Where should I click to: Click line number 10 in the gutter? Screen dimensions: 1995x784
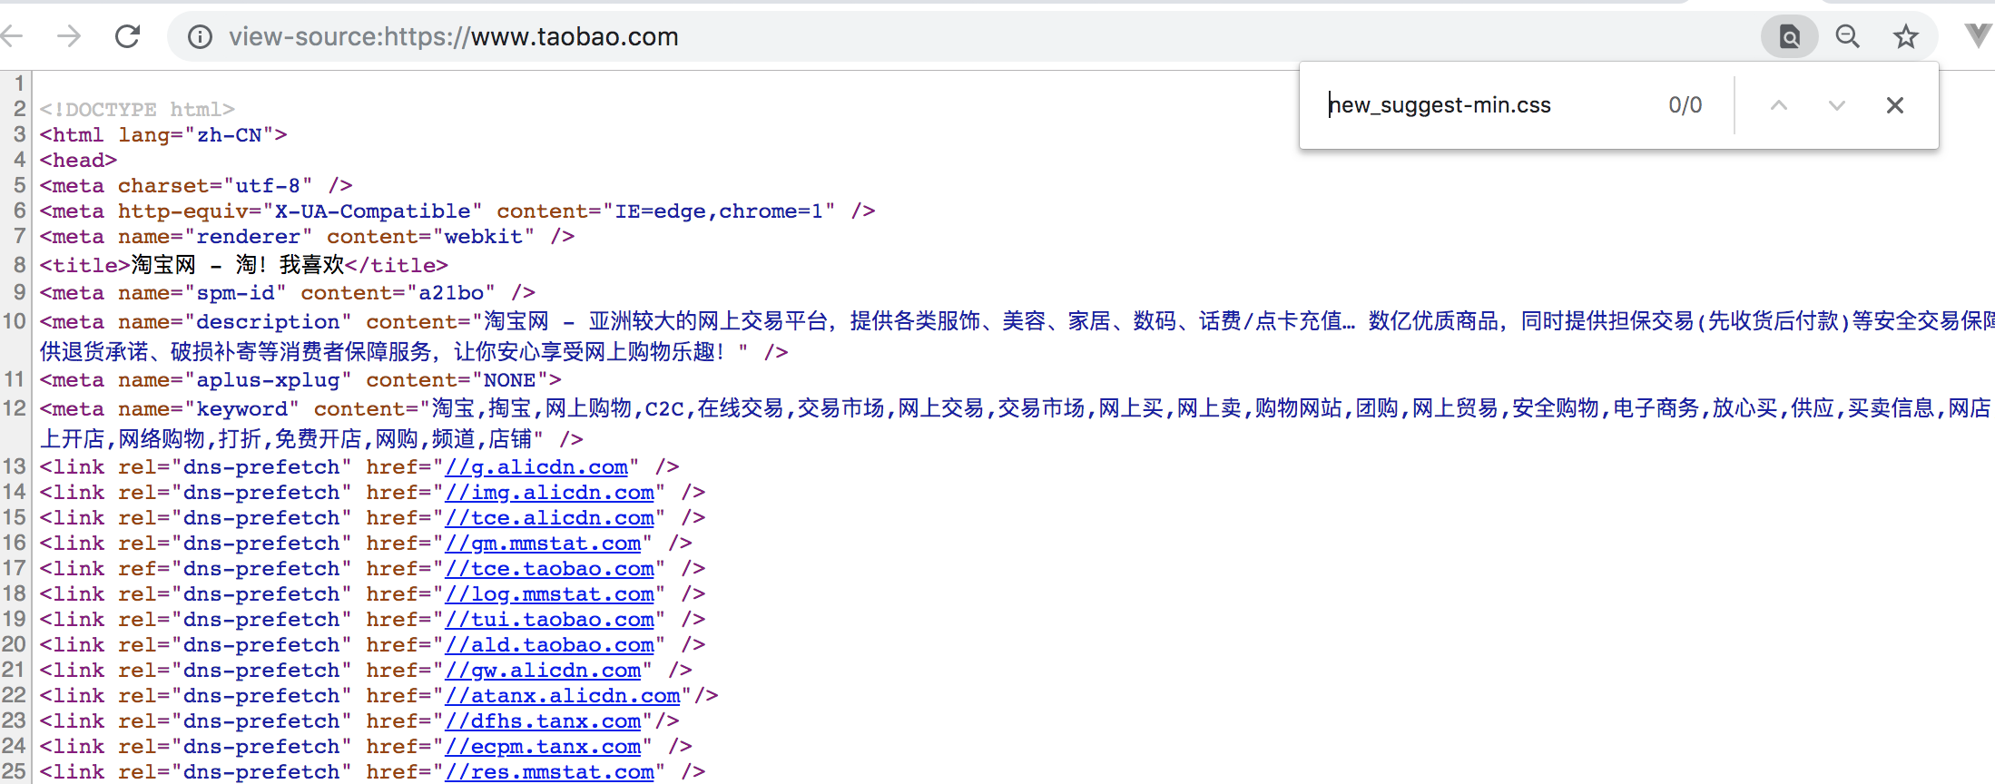pyautogui.click(x=15, y=321)
